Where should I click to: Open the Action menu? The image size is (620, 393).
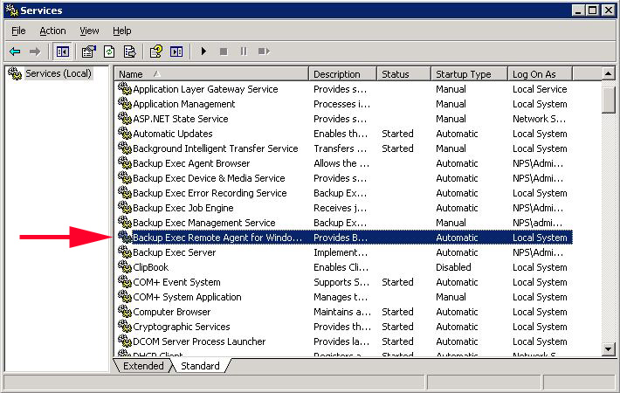[x=52, y=31]
